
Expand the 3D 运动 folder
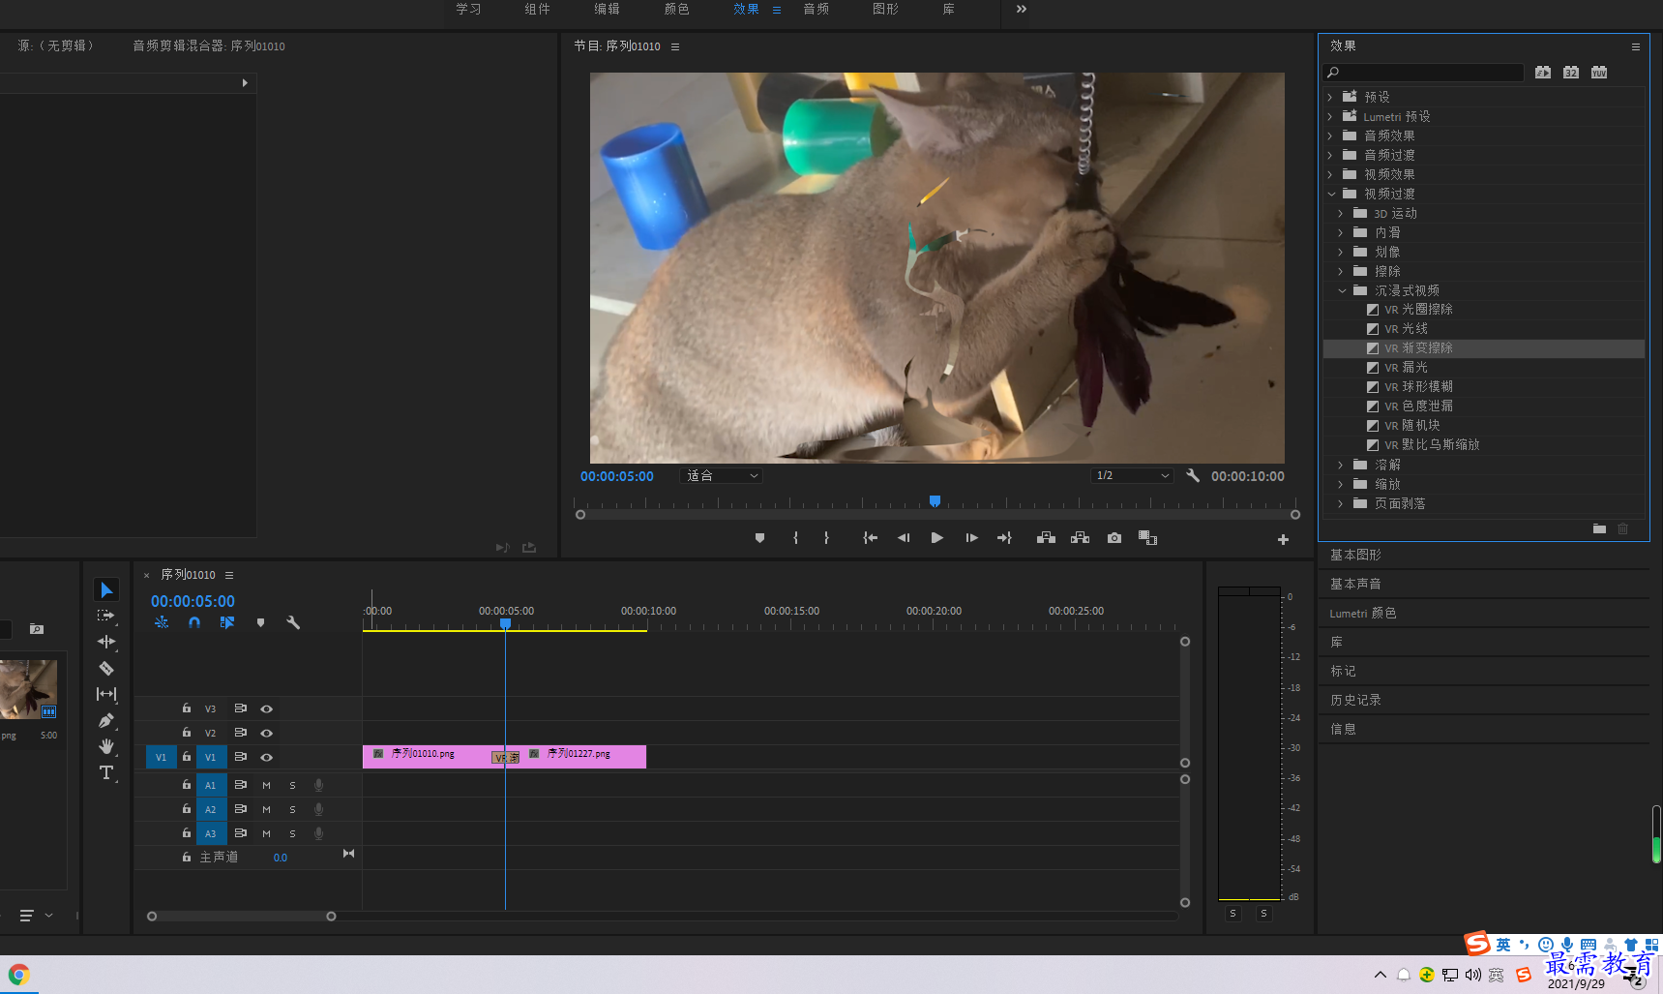click(x=1341, y=213)
